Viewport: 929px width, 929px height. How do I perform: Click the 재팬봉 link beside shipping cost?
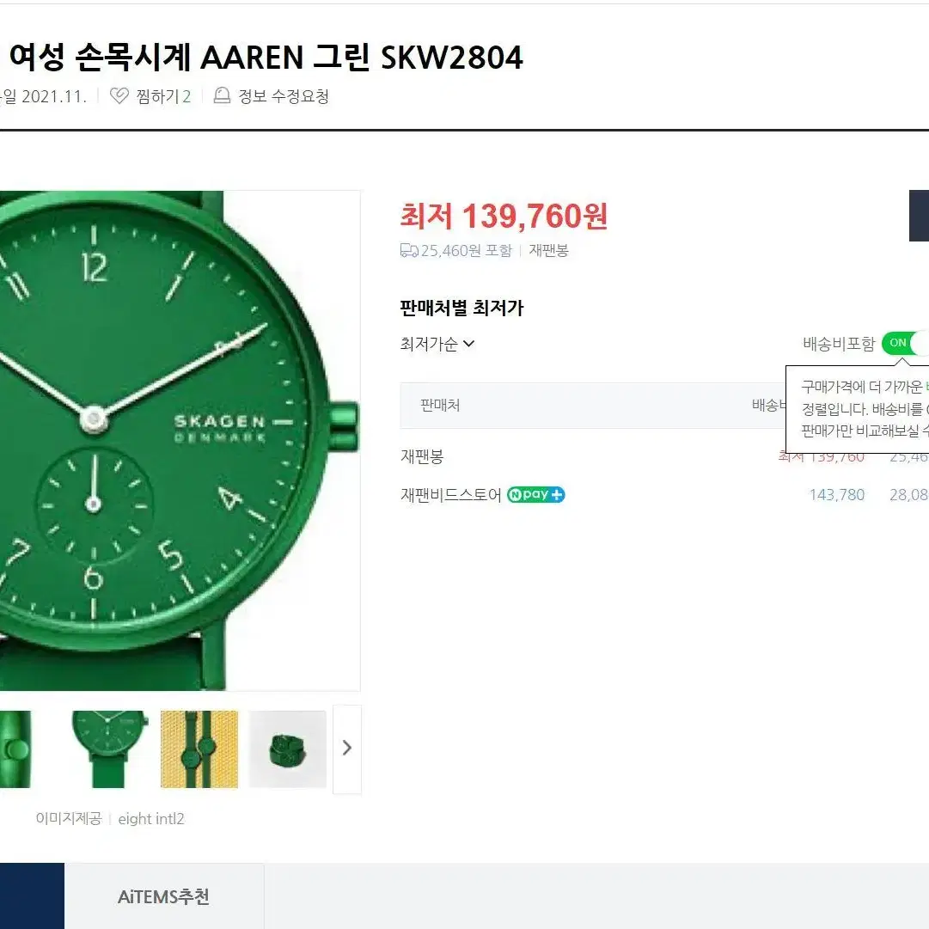coord(548,251)
